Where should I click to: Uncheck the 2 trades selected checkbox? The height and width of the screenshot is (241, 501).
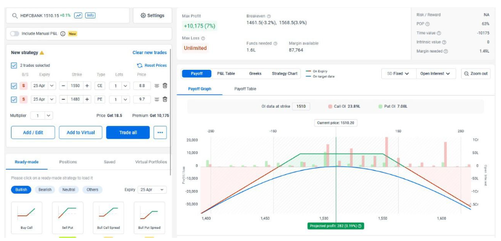pos(14,66)
